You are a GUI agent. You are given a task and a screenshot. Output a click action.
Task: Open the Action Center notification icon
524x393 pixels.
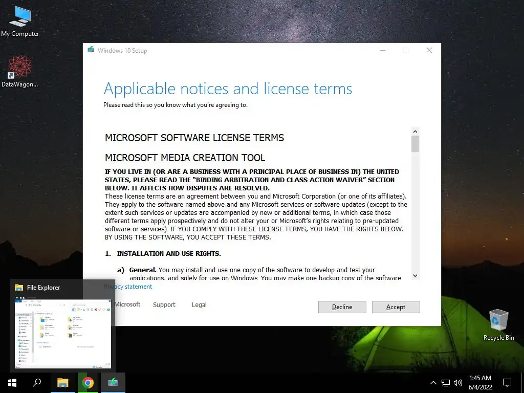(x=507, y=383)
